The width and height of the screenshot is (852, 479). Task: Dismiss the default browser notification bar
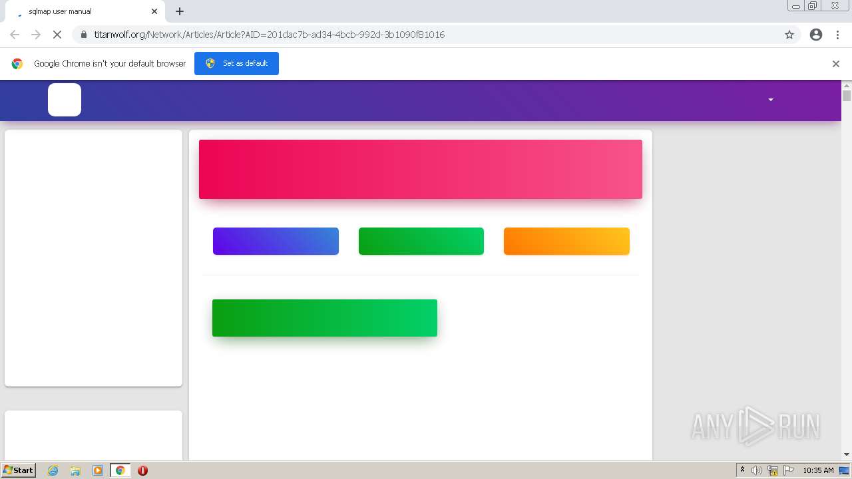pos(836,64)
